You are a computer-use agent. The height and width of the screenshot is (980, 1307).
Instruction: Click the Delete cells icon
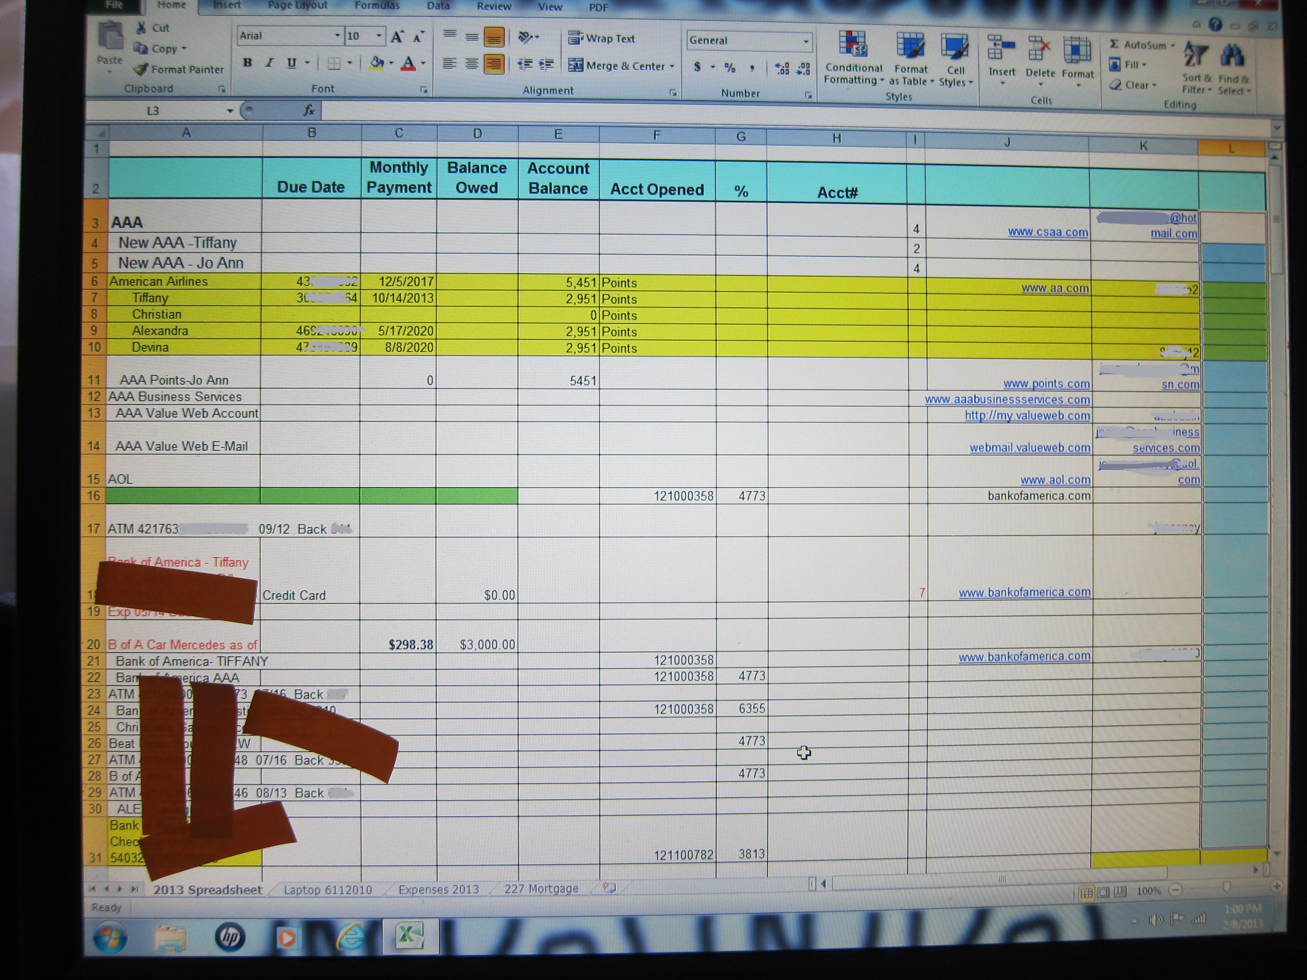coord(1040,48)
